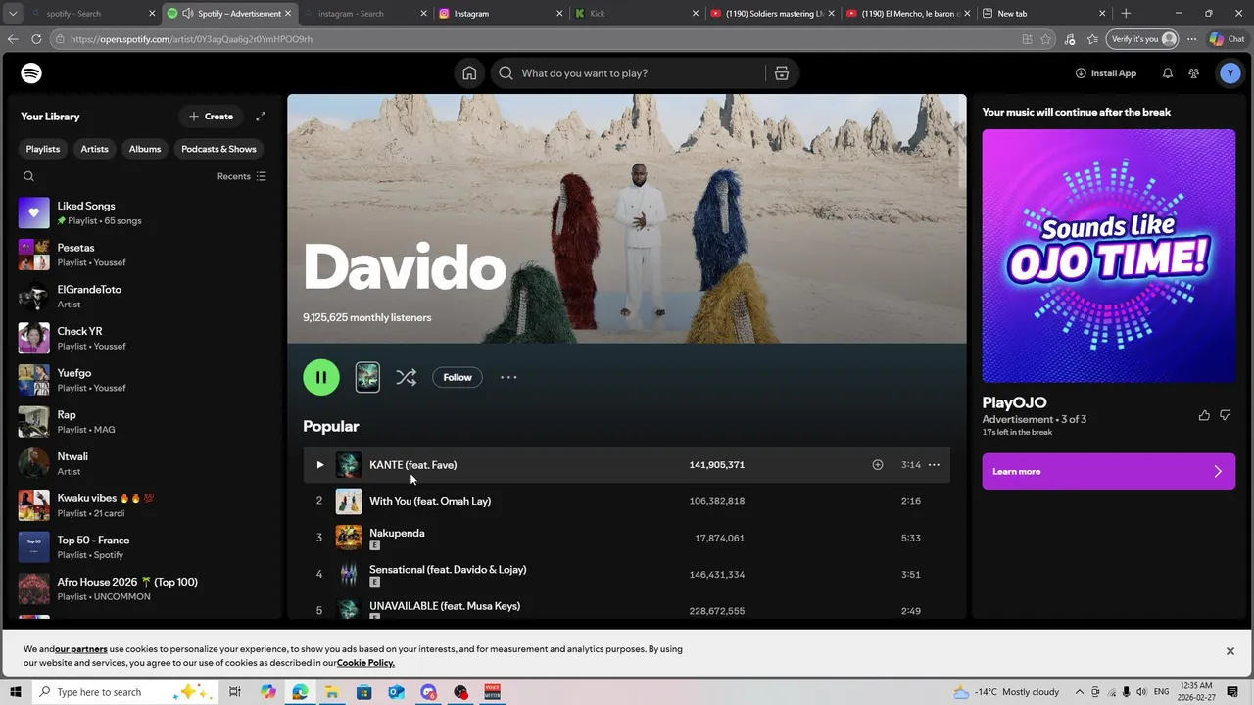Click the Install App download icon

(x=1081, y=73)
